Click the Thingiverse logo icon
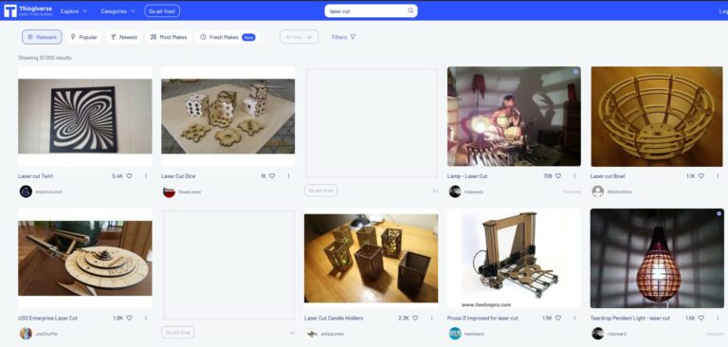 point(9,10)
